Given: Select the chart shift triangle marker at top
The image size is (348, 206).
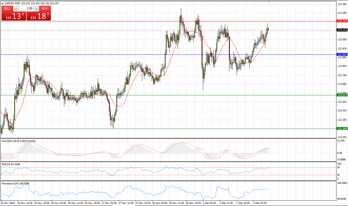Looking at the screenshot, I should [269, 2].
